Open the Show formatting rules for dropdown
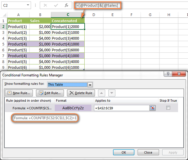Image resolution: width=188 pixels, height=160 pixels. tap(90, 85)
